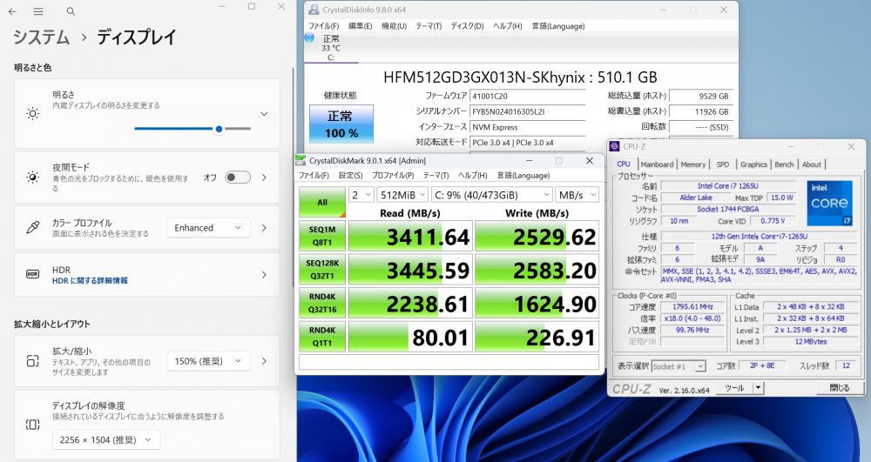871x462 pixels.
Task: Open the 512MiB test size dropdown
Action: [x=402, y=195]
